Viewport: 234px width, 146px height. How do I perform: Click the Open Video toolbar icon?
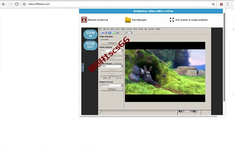[102, 32]
